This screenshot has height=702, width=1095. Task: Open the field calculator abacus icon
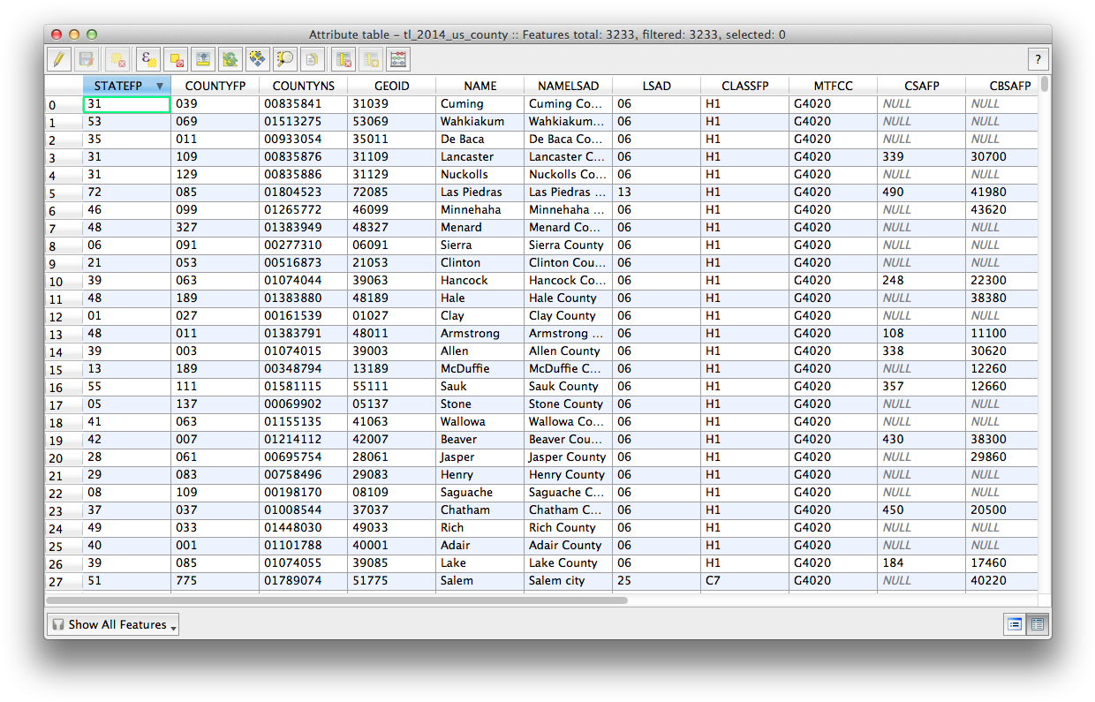point(398,59)
